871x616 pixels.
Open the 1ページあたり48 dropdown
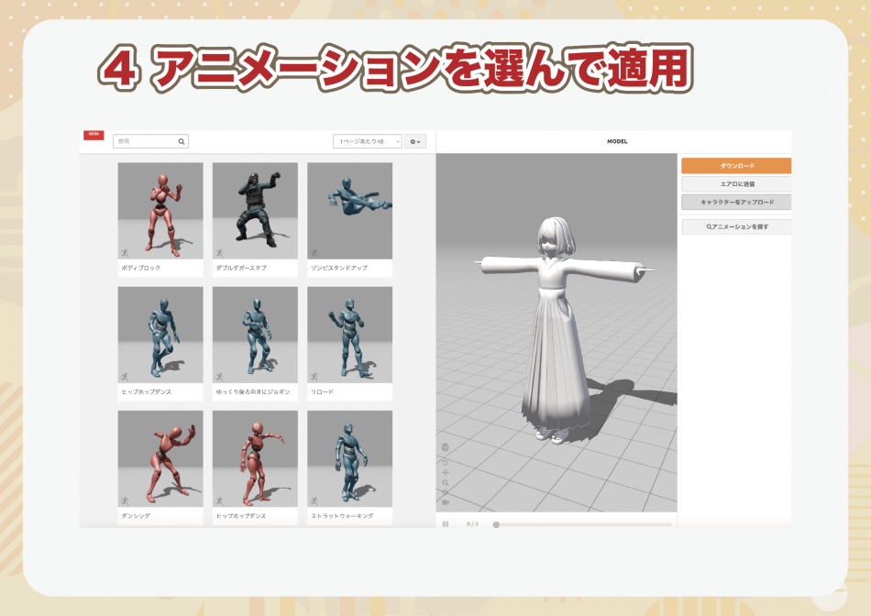[x=367, y=142]
